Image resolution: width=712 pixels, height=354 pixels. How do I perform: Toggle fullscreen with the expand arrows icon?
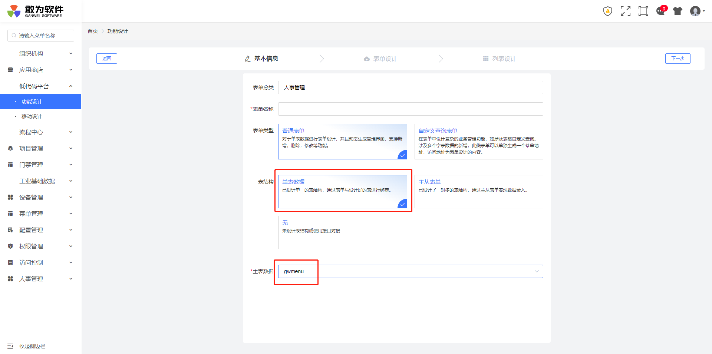click(x=625, y=11)
